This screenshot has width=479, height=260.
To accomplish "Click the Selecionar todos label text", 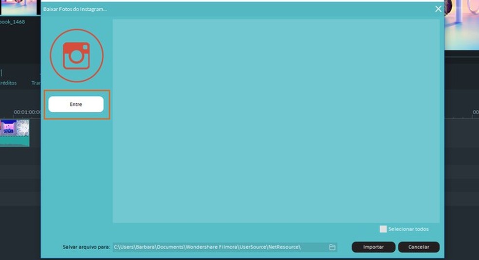I will 408,229.
